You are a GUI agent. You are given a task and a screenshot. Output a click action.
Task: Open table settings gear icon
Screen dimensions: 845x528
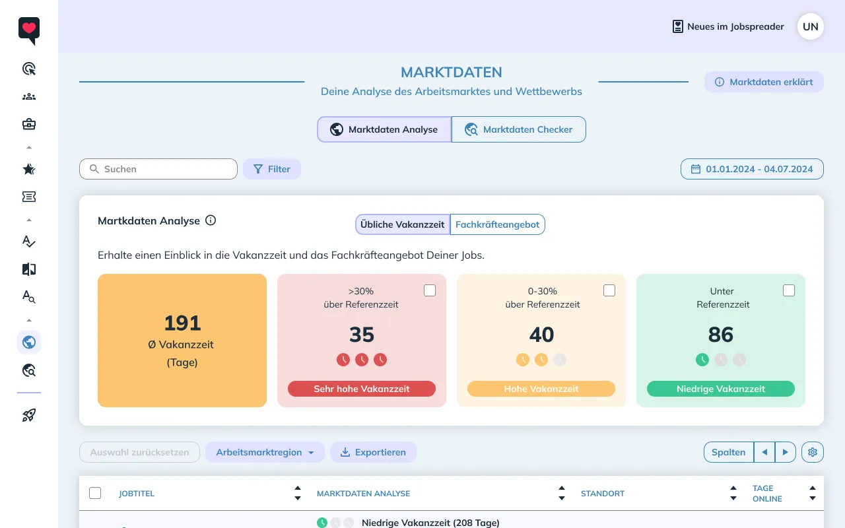[813, 452]
